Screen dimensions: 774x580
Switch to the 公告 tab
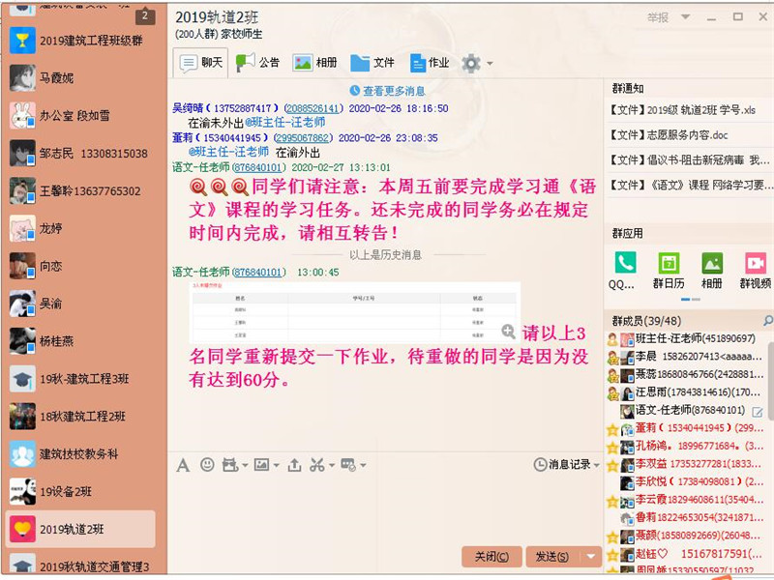click(x=257, y=63)
